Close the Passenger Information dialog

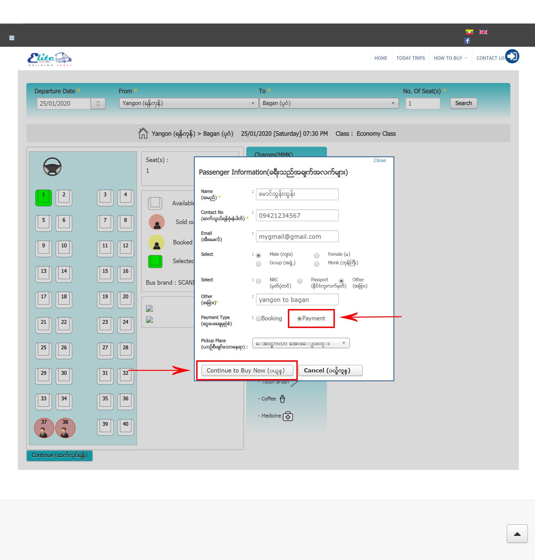[379, 160]
